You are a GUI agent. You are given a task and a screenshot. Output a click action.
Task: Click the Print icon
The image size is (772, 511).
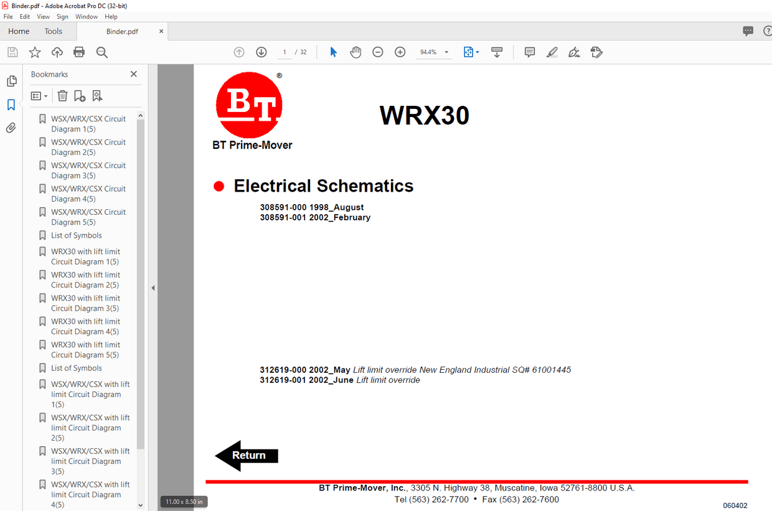point(78,52)
